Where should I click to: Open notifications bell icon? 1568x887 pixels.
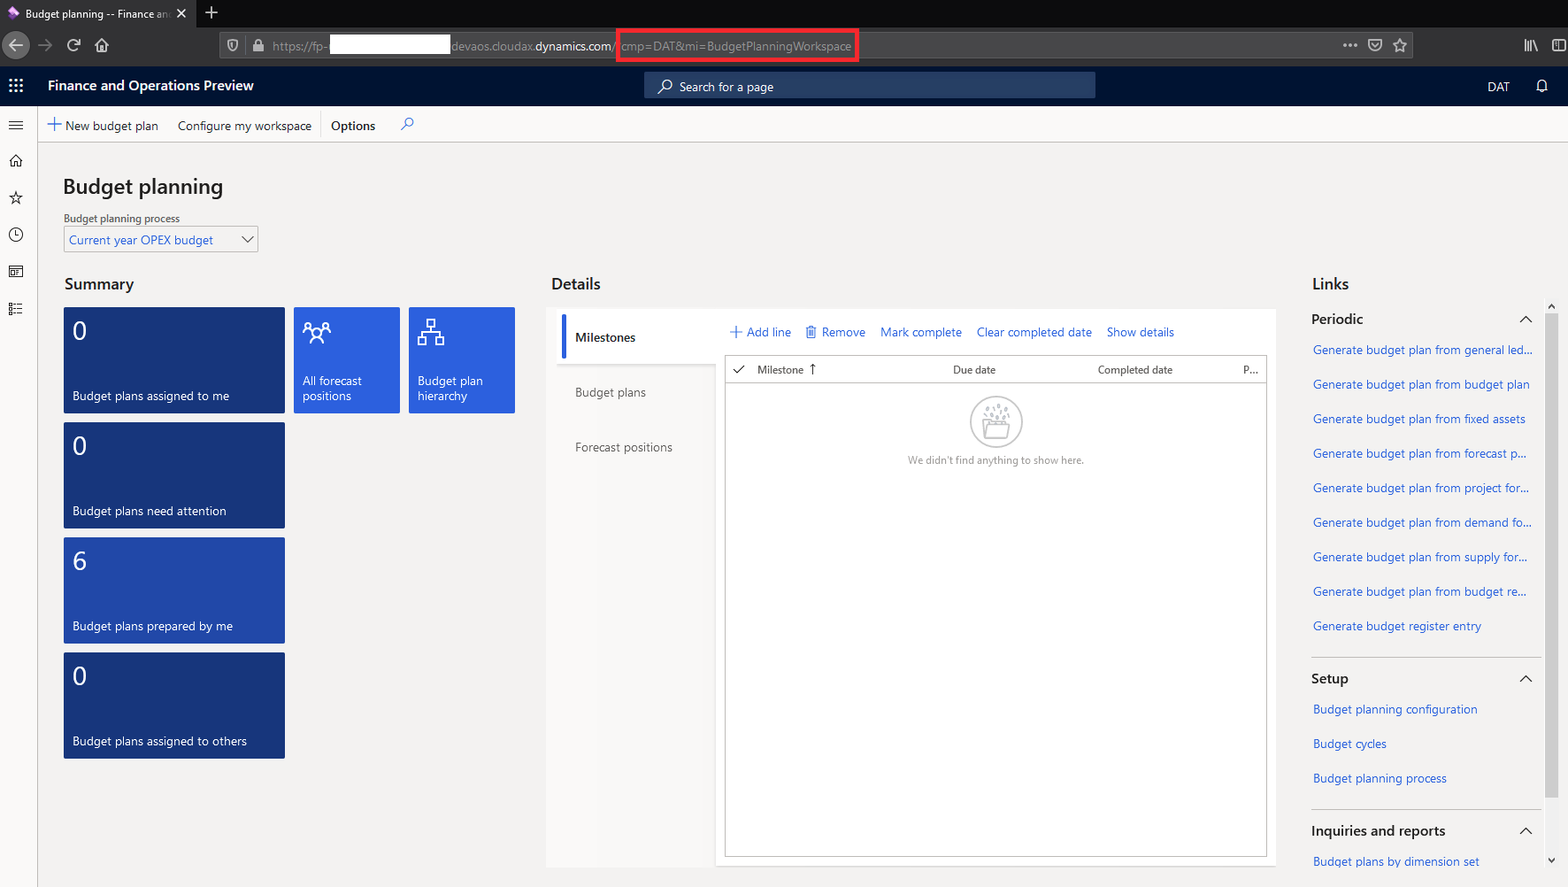coord(1541,86)
